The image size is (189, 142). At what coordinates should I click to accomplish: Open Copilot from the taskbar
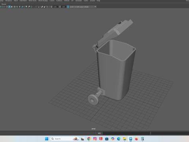pyautogui.click(x=113, y=139)
